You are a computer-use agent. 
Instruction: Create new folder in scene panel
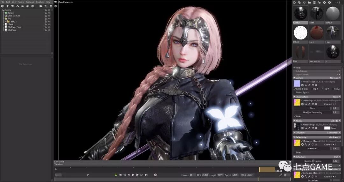(x=41, y=6)
